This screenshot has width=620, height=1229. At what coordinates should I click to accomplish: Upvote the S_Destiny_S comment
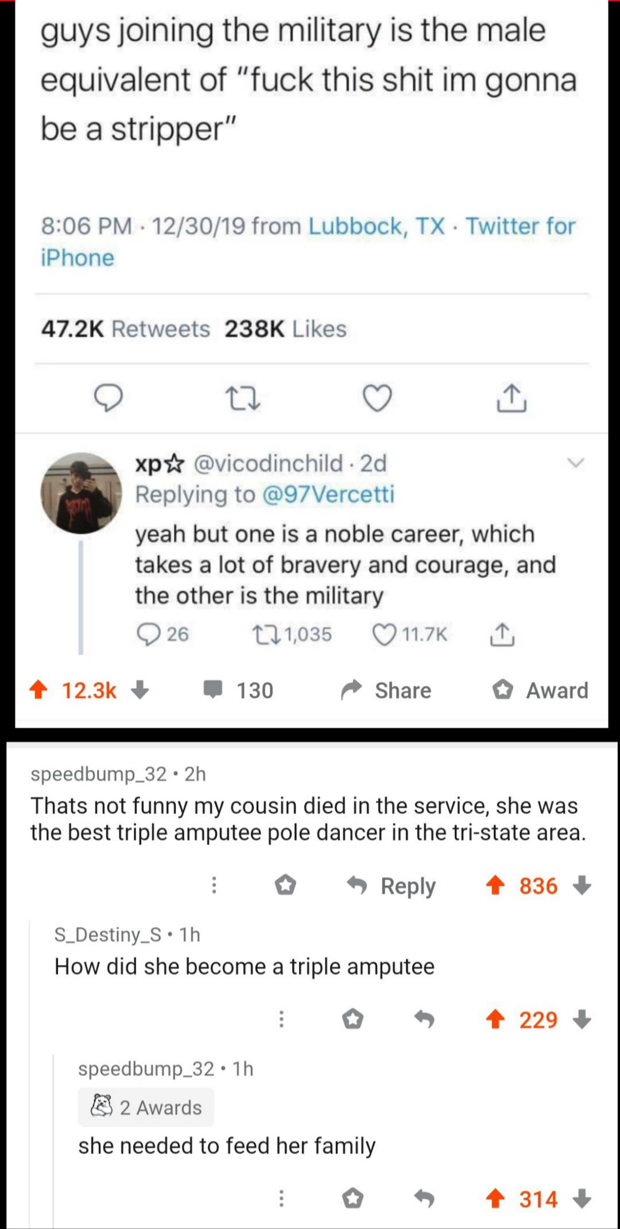(495, 1019)
